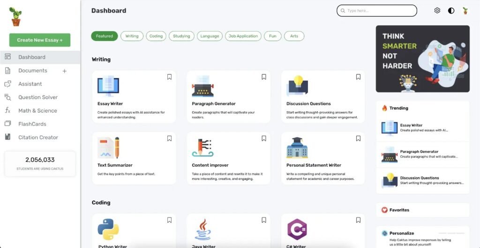480x248 pixels.
Task: Select the Paragraph Generator typewriter icon
Action: tap(202, 86)
